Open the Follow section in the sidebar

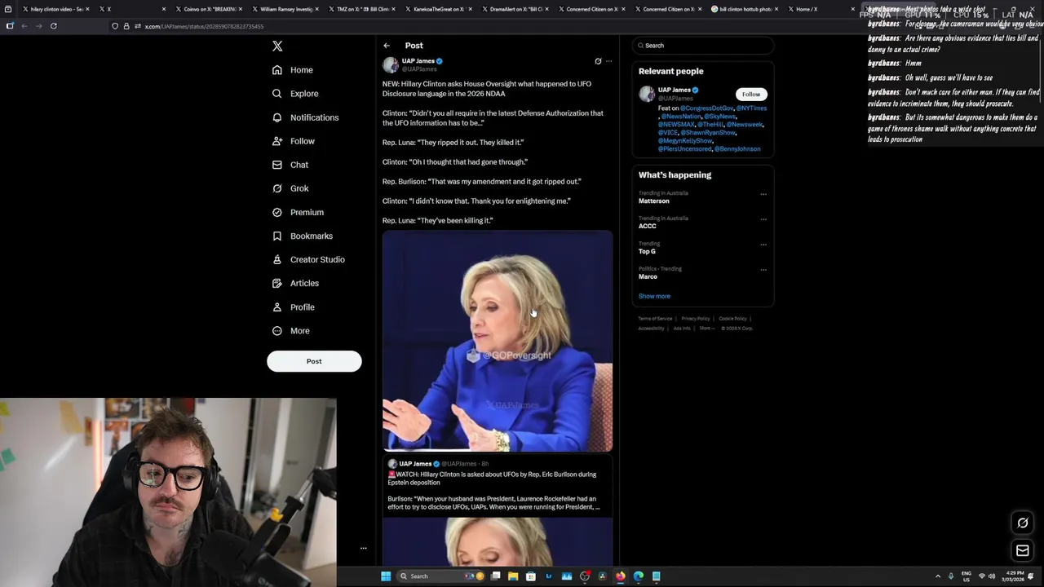click(x=294, y=141)
